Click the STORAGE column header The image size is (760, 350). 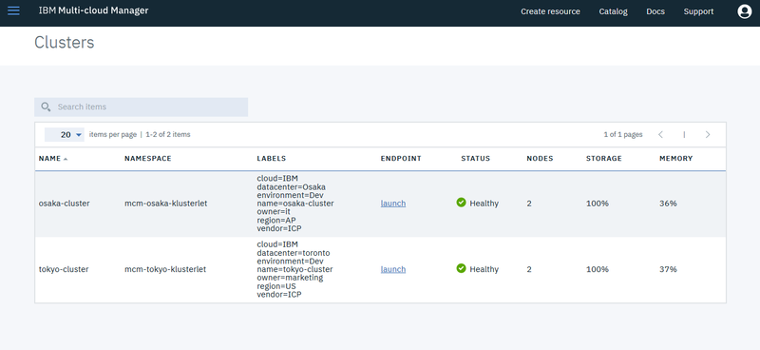pos(604,158)
